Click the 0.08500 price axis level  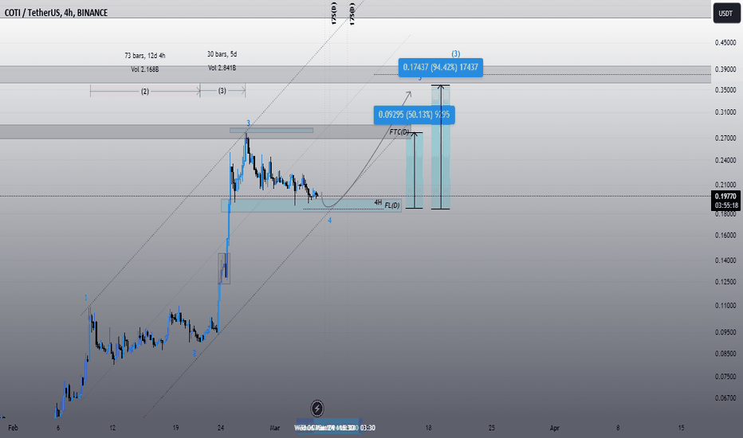tap(725, 354)
